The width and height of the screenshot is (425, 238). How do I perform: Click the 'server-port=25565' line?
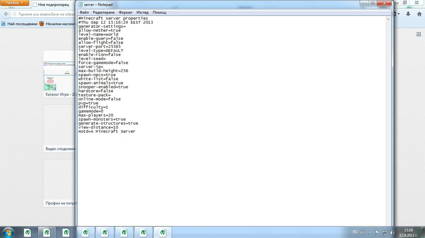(100, 47)
